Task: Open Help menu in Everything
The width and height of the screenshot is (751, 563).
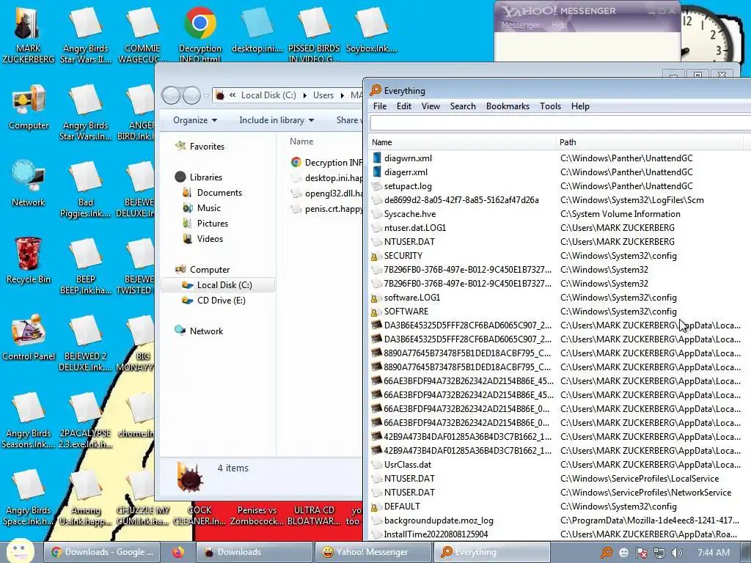Action: [x=580, y=106]
